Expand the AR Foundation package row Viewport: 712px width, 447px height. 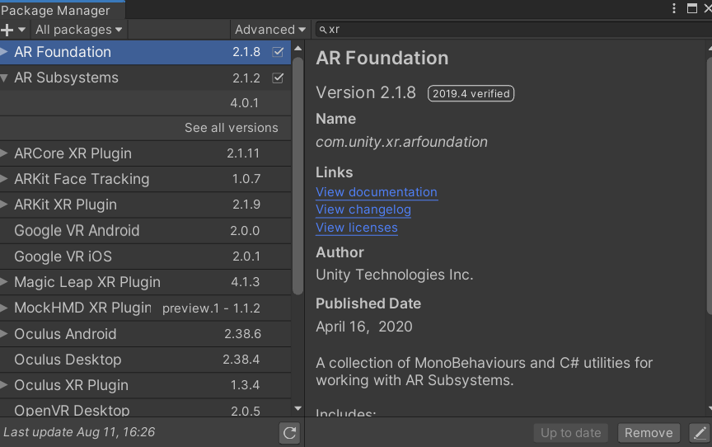[4, 52]
